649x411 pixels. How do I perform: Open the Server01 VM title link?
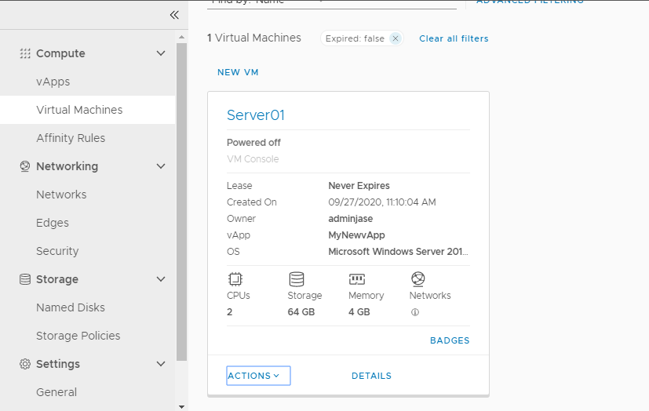(256, 115)
